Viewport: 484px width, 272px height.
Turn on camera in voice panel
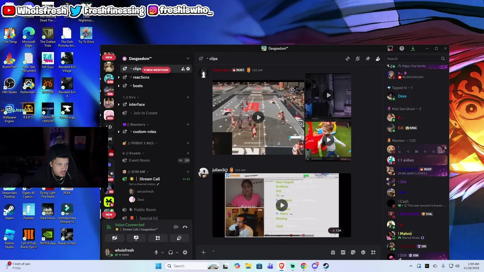(x=115, y=238)
